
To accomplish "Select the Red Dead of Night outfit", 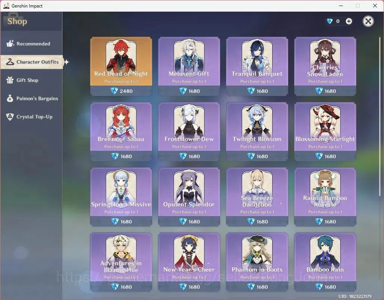I will (121, 66).
